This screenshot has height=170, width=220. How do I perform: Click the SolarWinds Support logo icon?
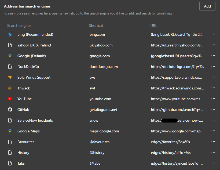[x=10, y=77]
